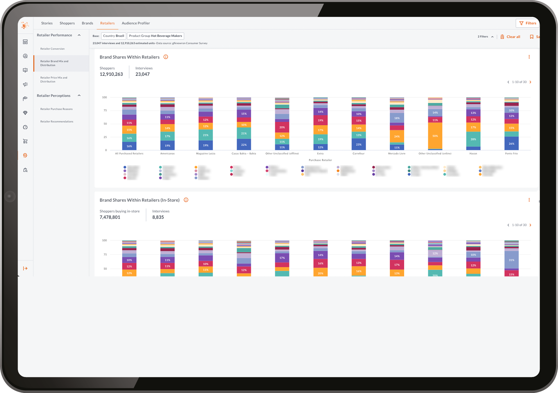Click the 24% orange segment in Mercado Livre bar

coord(397,136)
